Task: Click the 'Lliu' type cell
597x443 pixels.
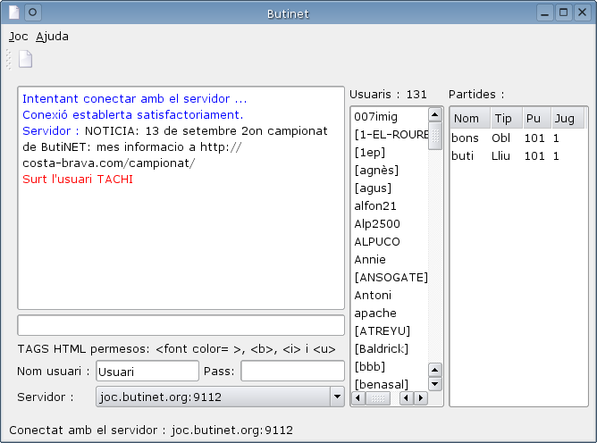Action: click(500, 155)
